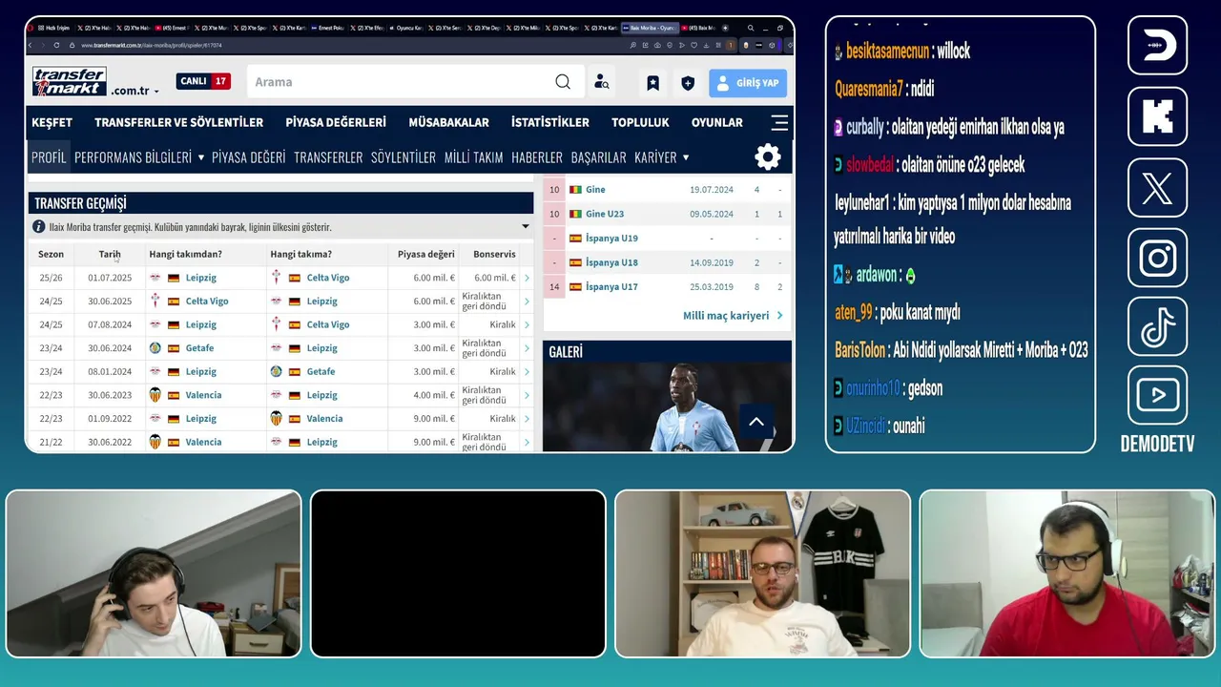Click the browser address bar URL

pos(152,45)
